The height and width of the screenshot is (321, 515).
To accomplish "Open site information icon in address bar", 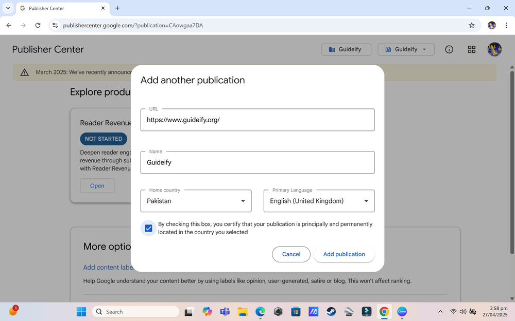I will pos(55,25).
